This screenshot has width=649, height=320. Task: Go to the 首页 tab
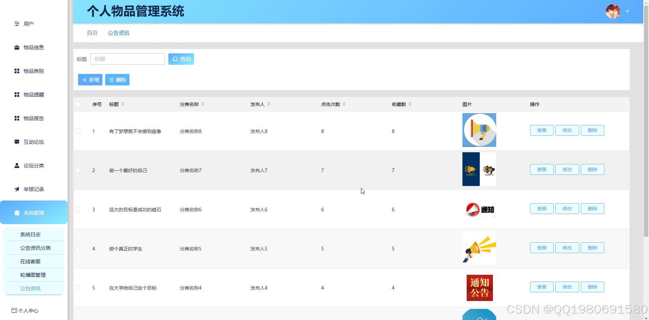[x=92, y=33]
